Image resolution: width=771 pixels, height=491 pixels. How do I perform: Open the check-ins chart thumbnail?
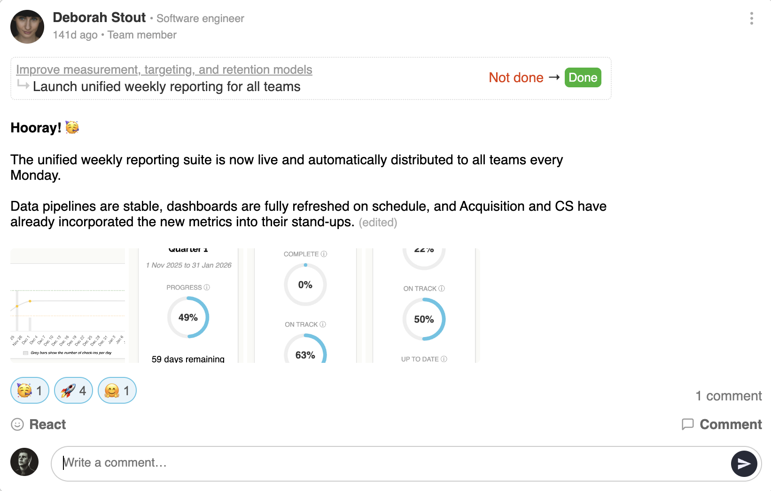click(x=67, y=305)
